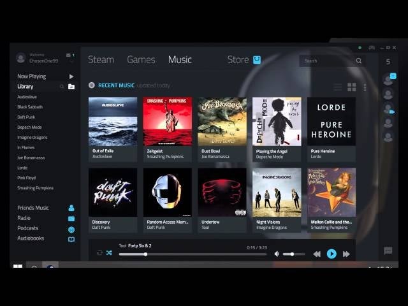408x306 pixels.
Task: Switch to list view layout
Action: (x=338, y=87)
